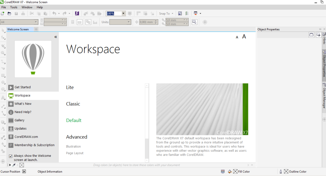Screen dimensions: 326x176
Task: Open the Tools menu
Action: (14, 7)
